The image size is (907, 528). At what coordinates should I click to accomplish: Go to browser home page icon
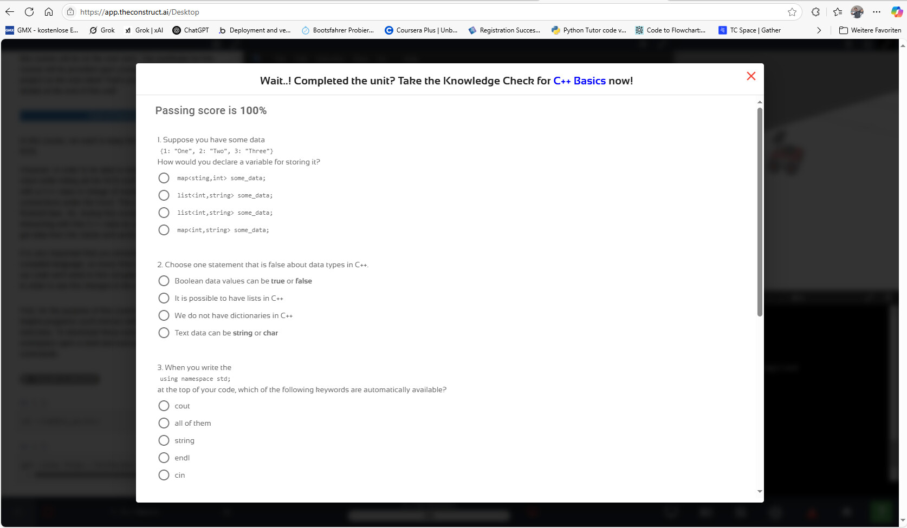coord(49,12)
